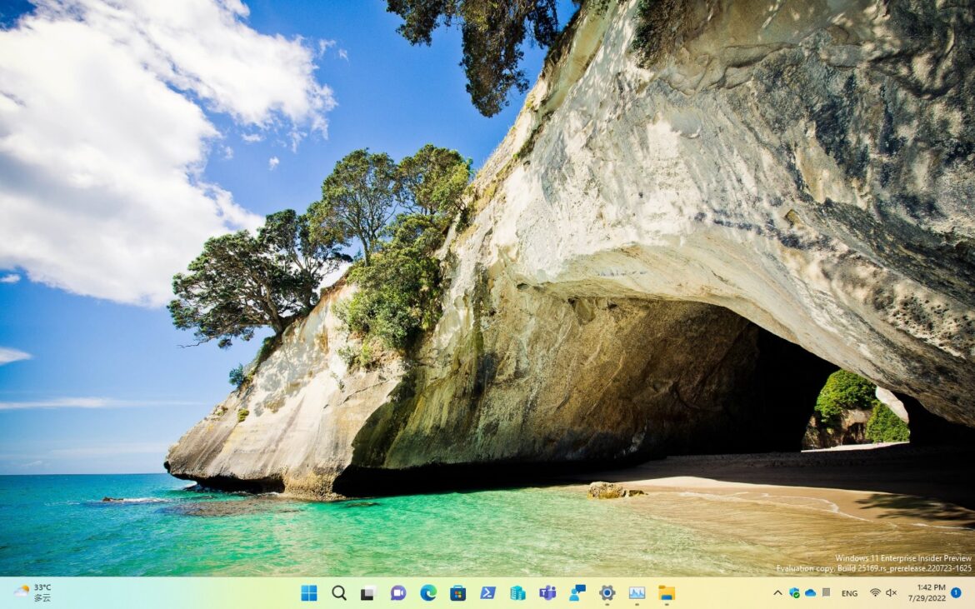Open Microsoft Teams from taskbar

pyautogui.click(x=547, y=592)
